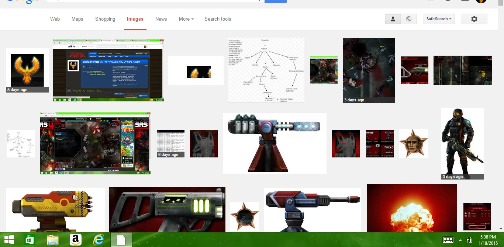
Task: Open Windows Start button
Action: click(9, 240)
